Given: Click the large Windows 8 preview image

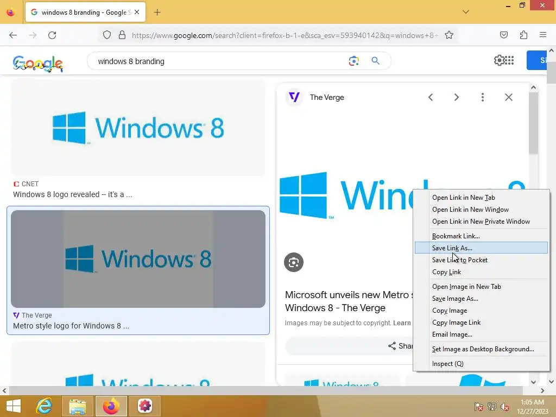Looking at the screenshot, I should tap(346, 195).
